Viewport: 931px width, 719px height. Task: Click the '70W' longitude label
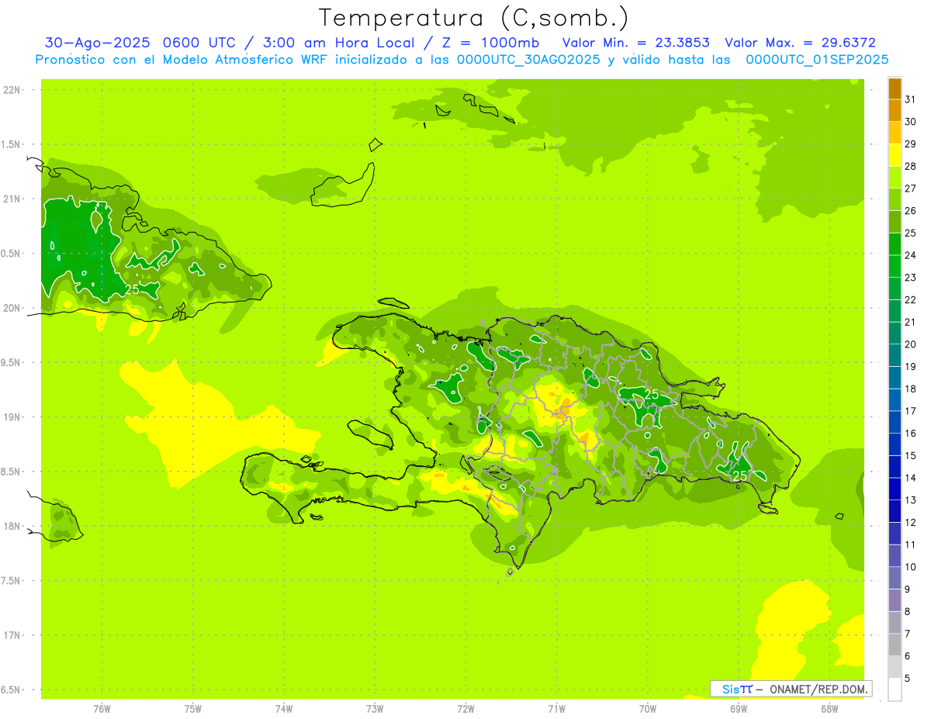click(648, 709)
